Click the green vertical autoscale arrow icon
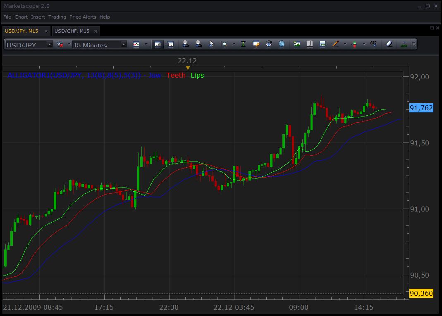 243,44
